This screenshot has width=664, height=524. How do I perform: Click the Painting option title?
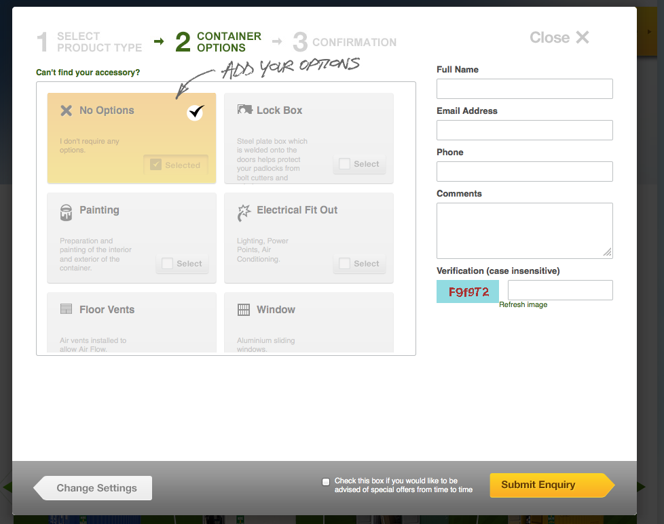tap(100, 210)
